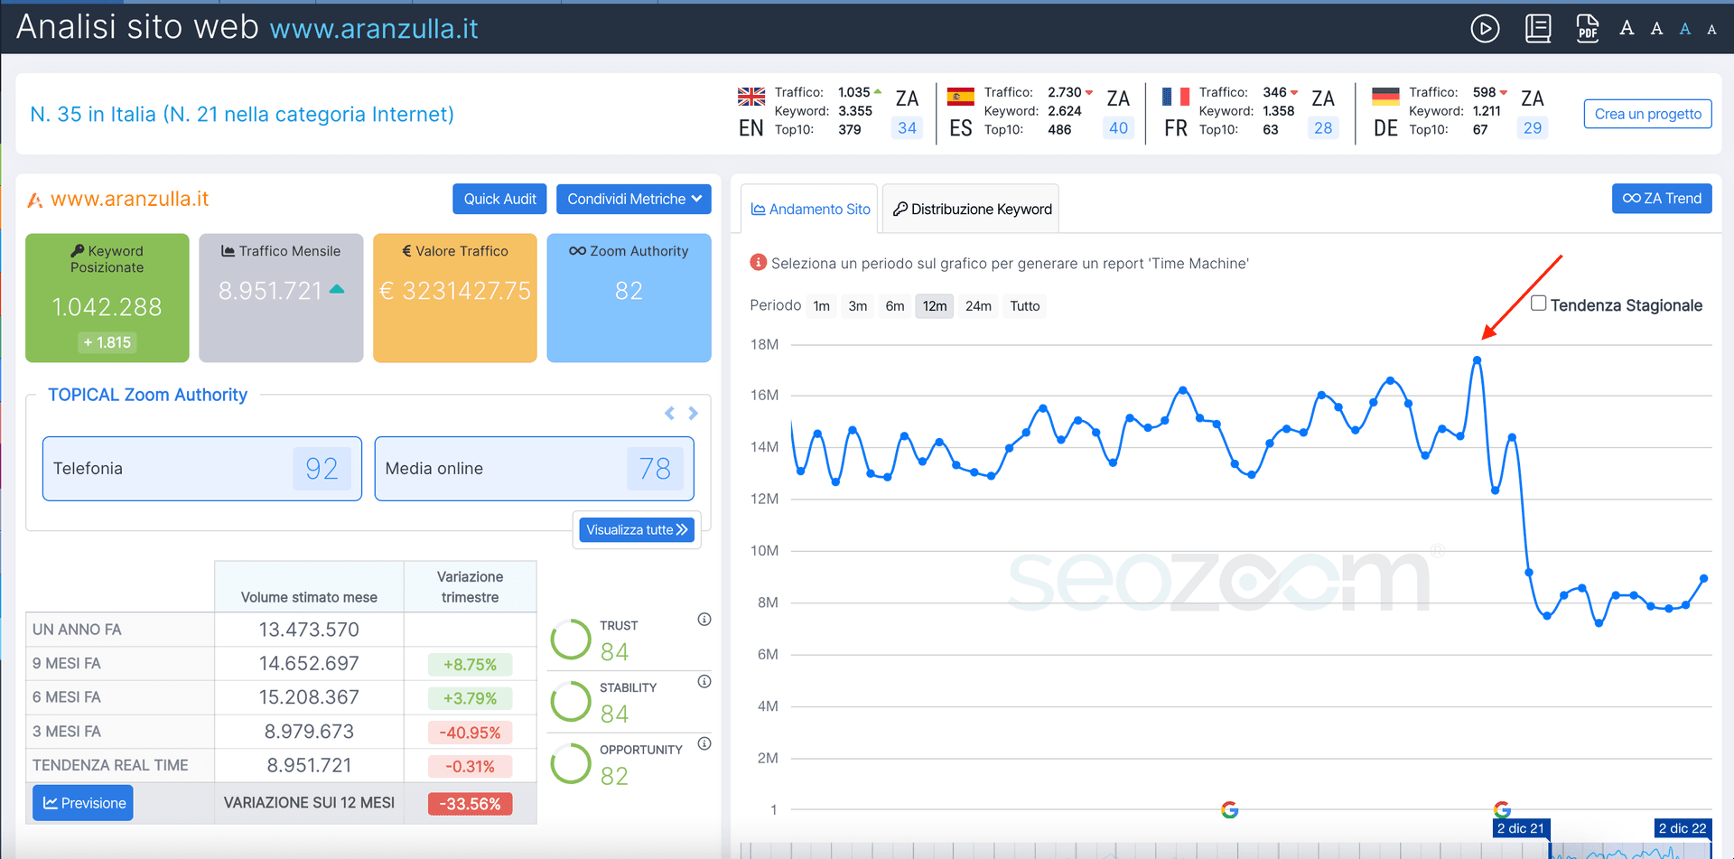Select the largest font size A icon
This screenshot has height=859, width=1734.
[1627, 28]
